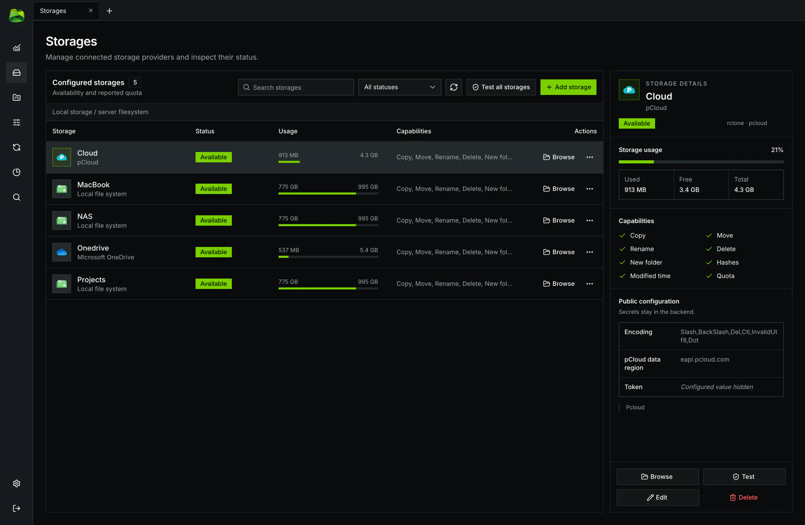Open more actions for NAS row

click(590, 220)
